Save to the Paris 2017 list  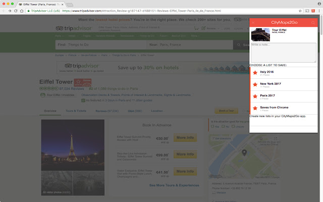(284, 96)
